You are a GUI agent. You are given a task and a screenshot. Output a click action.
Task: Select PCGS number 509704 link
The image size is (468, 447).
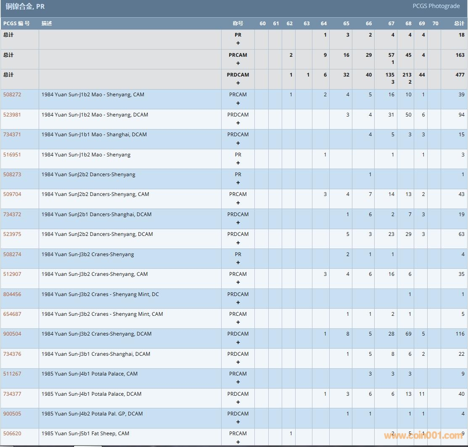[x=12, y=194]
